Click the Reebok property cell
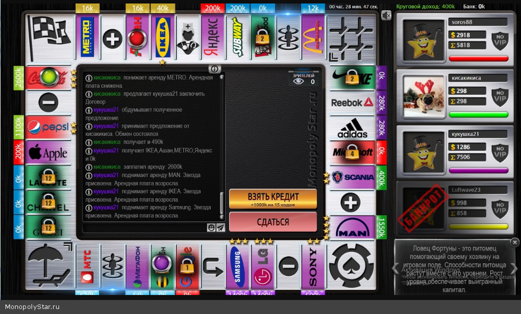This screenshot has height=314, width=521. click(x=352, y=102)
